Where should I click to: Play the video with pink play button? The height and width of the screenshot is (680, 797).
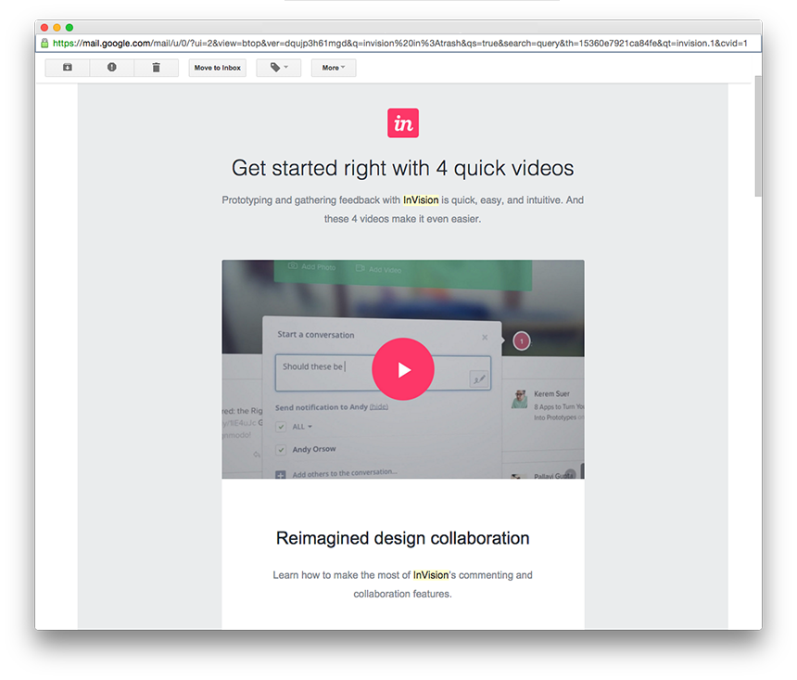403,369
